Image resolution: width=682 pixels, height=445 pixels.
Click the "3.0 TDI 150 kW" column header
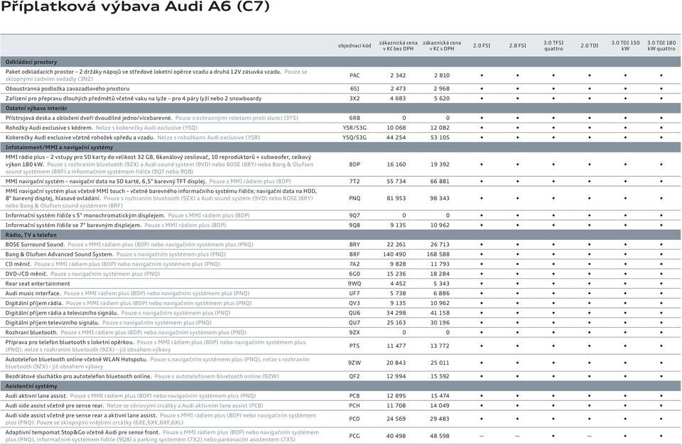[x=625, y=45]
